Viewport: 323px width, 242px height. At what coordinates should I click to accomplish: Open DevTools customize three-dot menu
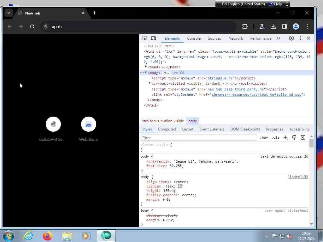pos(300,38)
